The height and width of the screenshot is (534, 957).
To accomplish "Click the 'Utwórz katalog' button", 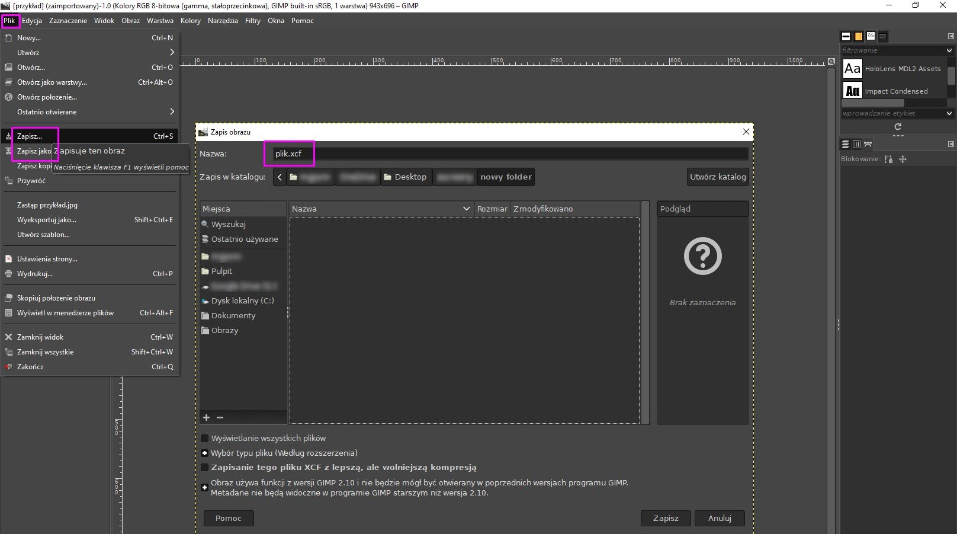I will tap(718, 177).
